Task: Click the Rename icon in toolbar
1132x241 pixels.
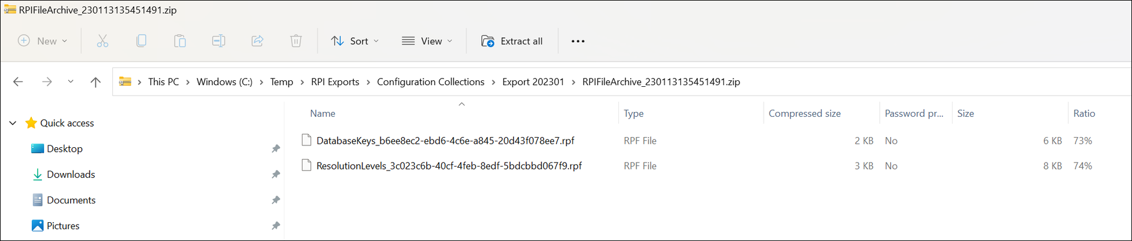Action: (x=218, y=41)
